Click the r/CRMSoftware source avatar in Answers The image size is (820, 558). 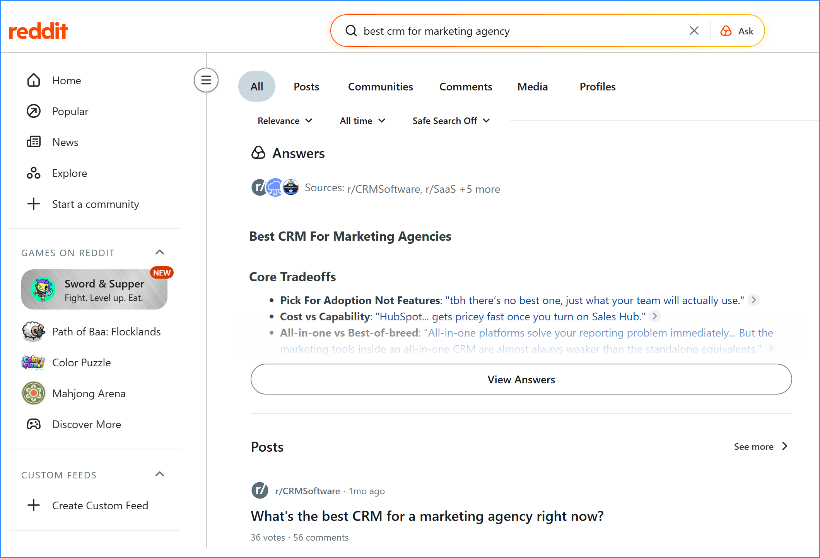coord(259,187)
